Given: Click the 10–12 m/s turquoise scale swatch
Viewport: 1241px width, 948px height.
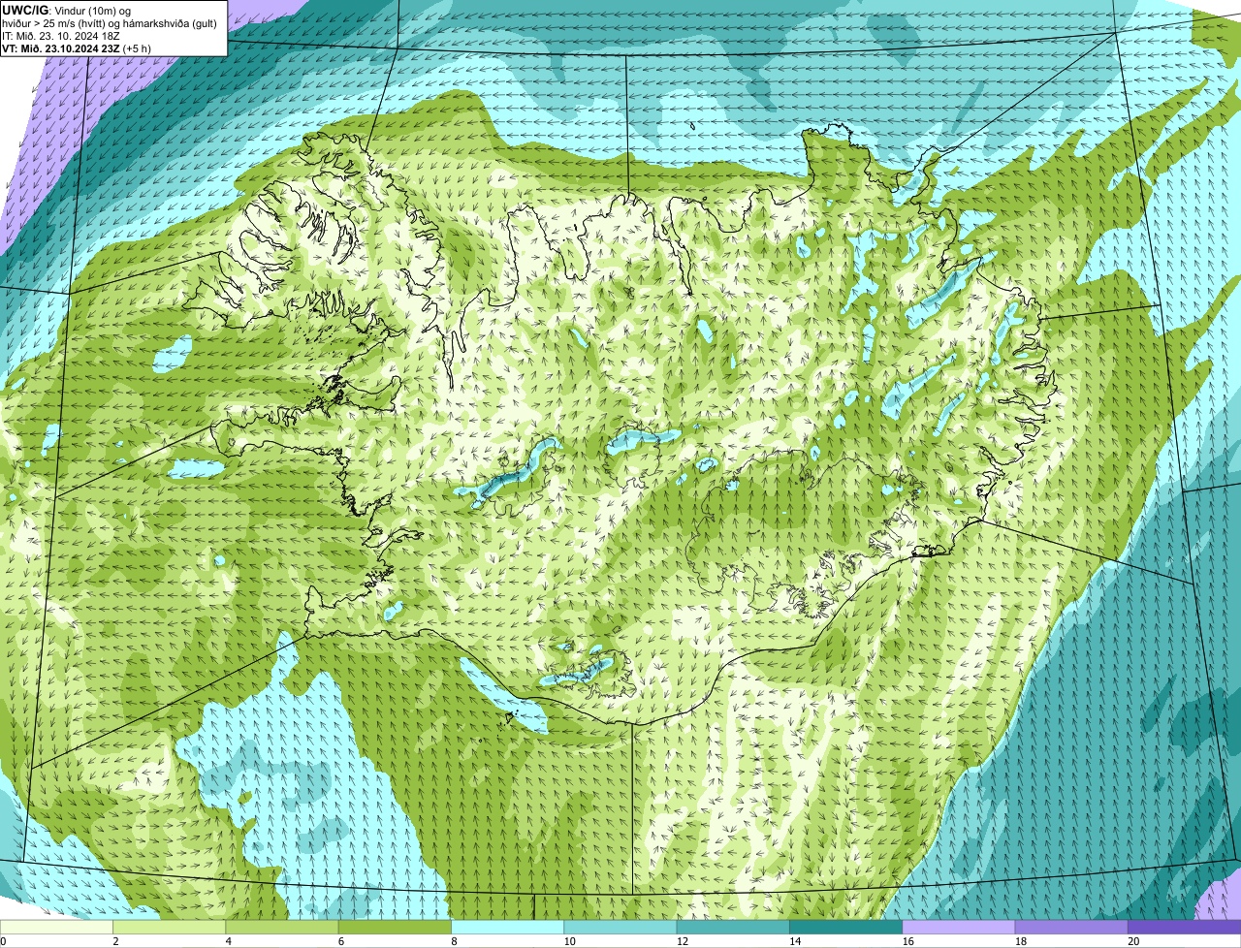Looking at the screenshot, I should (620, 927).
